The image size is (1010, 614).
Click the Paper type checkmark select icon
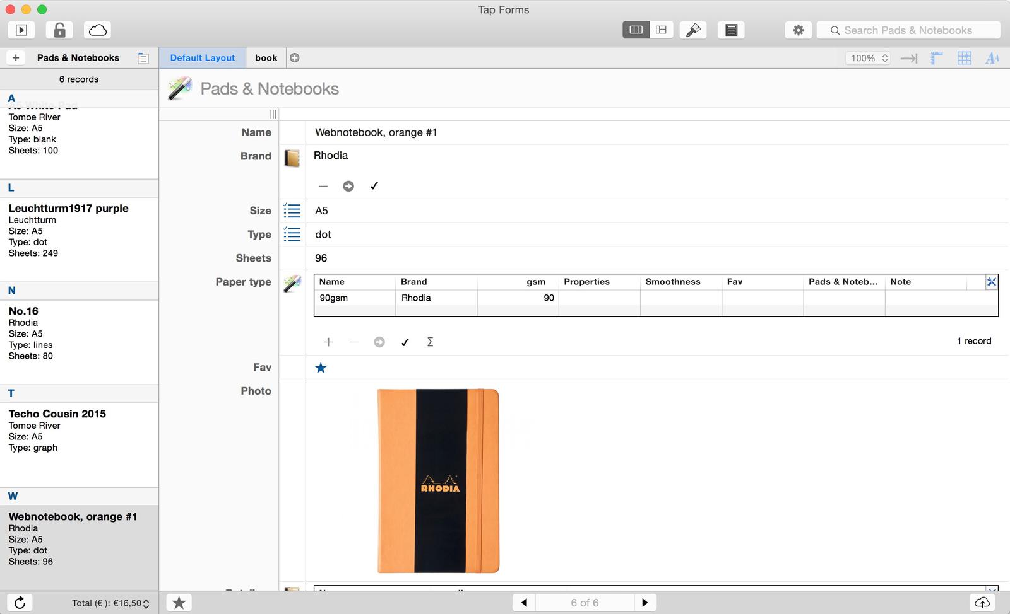pos(405,342)
